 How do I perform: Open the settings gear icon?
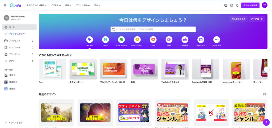click(232, 5)
